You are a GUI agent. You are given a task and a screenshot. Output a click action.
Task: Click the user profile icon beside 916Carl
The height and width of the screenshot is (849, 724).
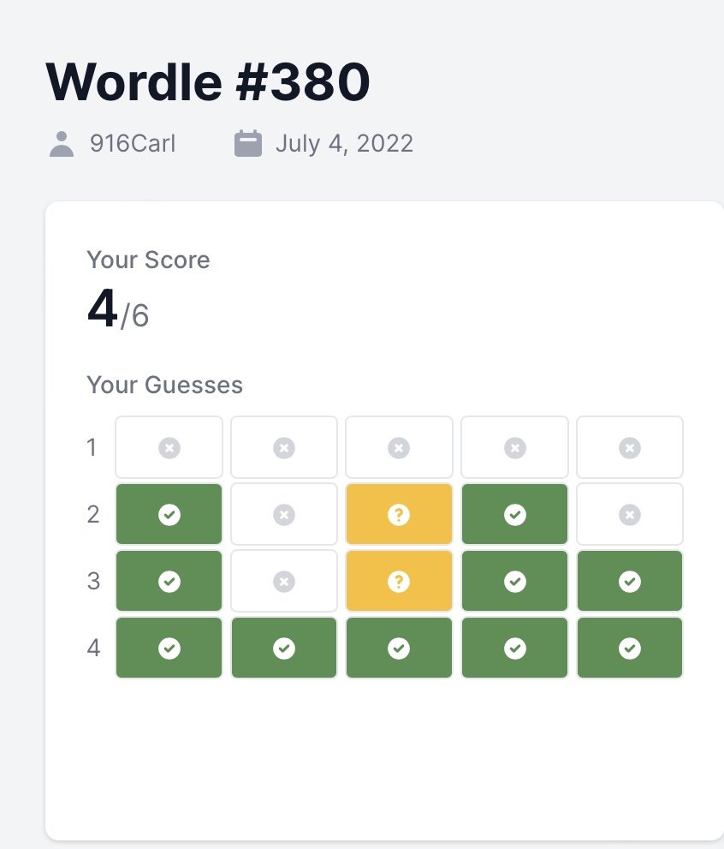tap(62, 144)
